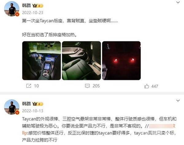Open comments icon showing 205
Image resolution: width=184 pixels, height=145 pixels.
[x=87, y=86]
